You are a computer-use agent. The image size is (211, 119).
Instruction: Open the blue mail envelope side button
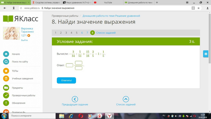click(206, 54)
